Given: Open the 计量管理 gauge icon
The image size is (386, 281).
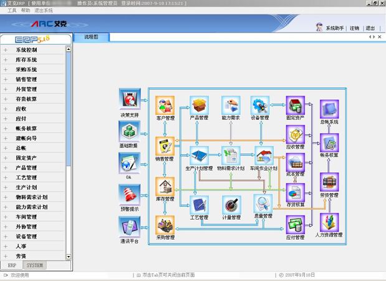Looking at the screenshot, I should pos(231,205).
